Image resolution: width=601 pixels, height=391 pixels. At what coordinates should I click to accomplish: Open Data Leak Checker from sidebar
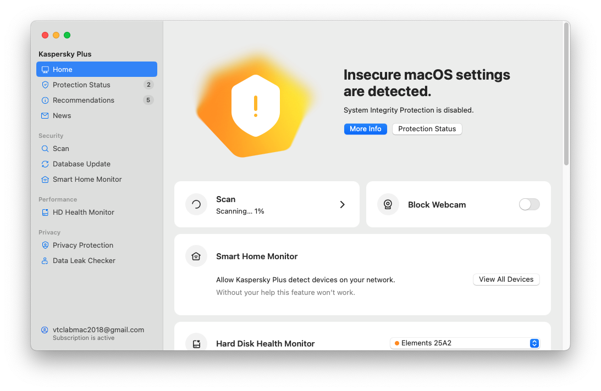click(84, 261)
